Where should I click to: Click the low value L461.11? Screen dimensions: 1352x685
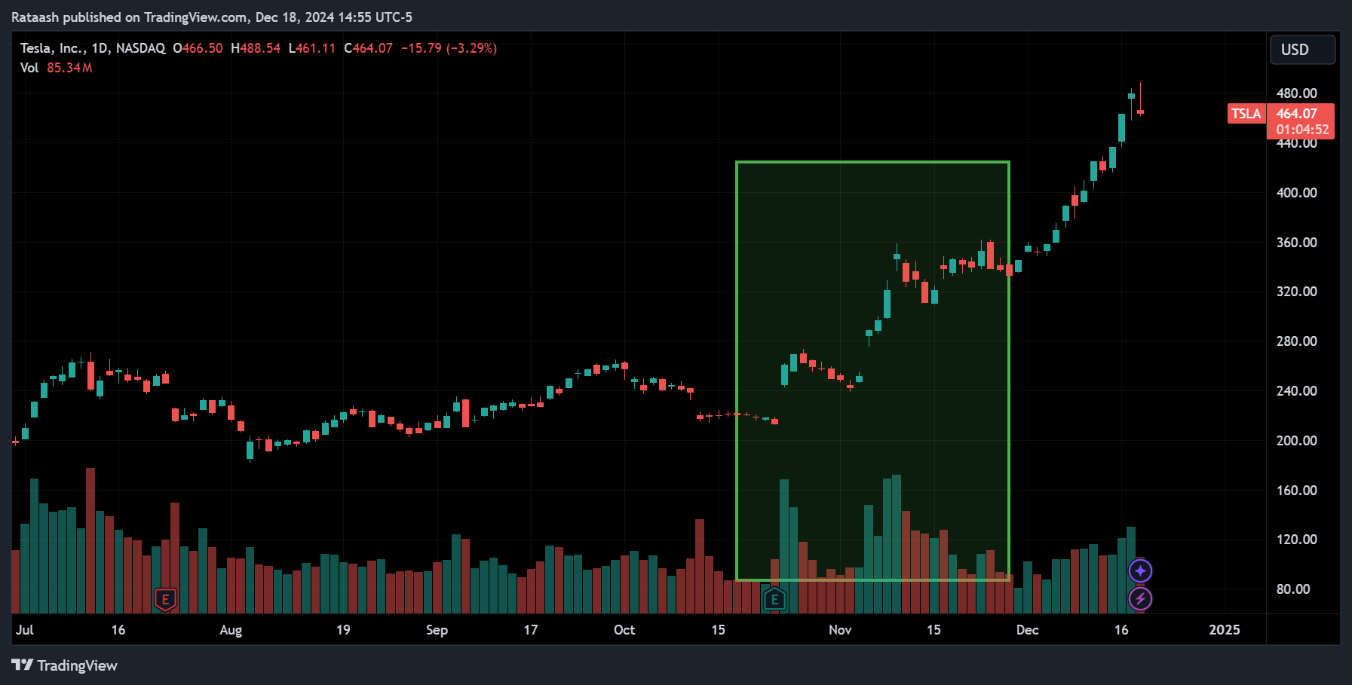click(312, 48)
